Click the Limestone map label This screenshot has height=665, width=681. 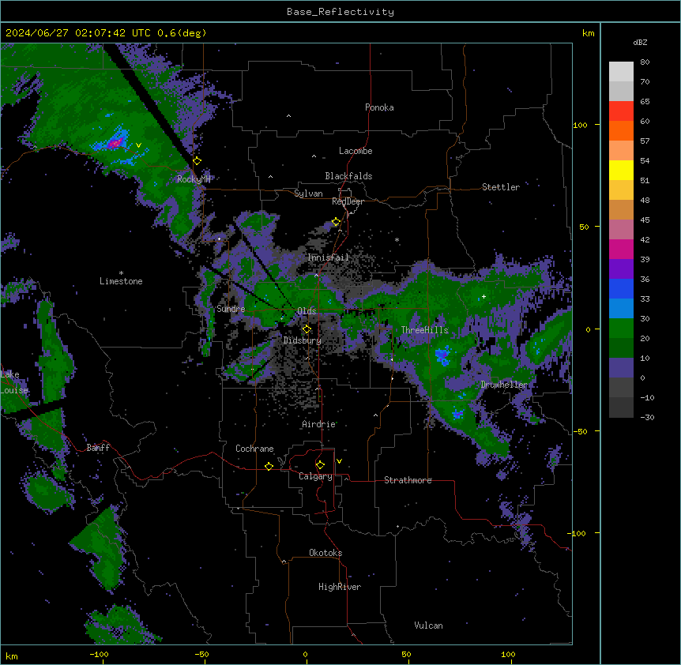(121, 281)
